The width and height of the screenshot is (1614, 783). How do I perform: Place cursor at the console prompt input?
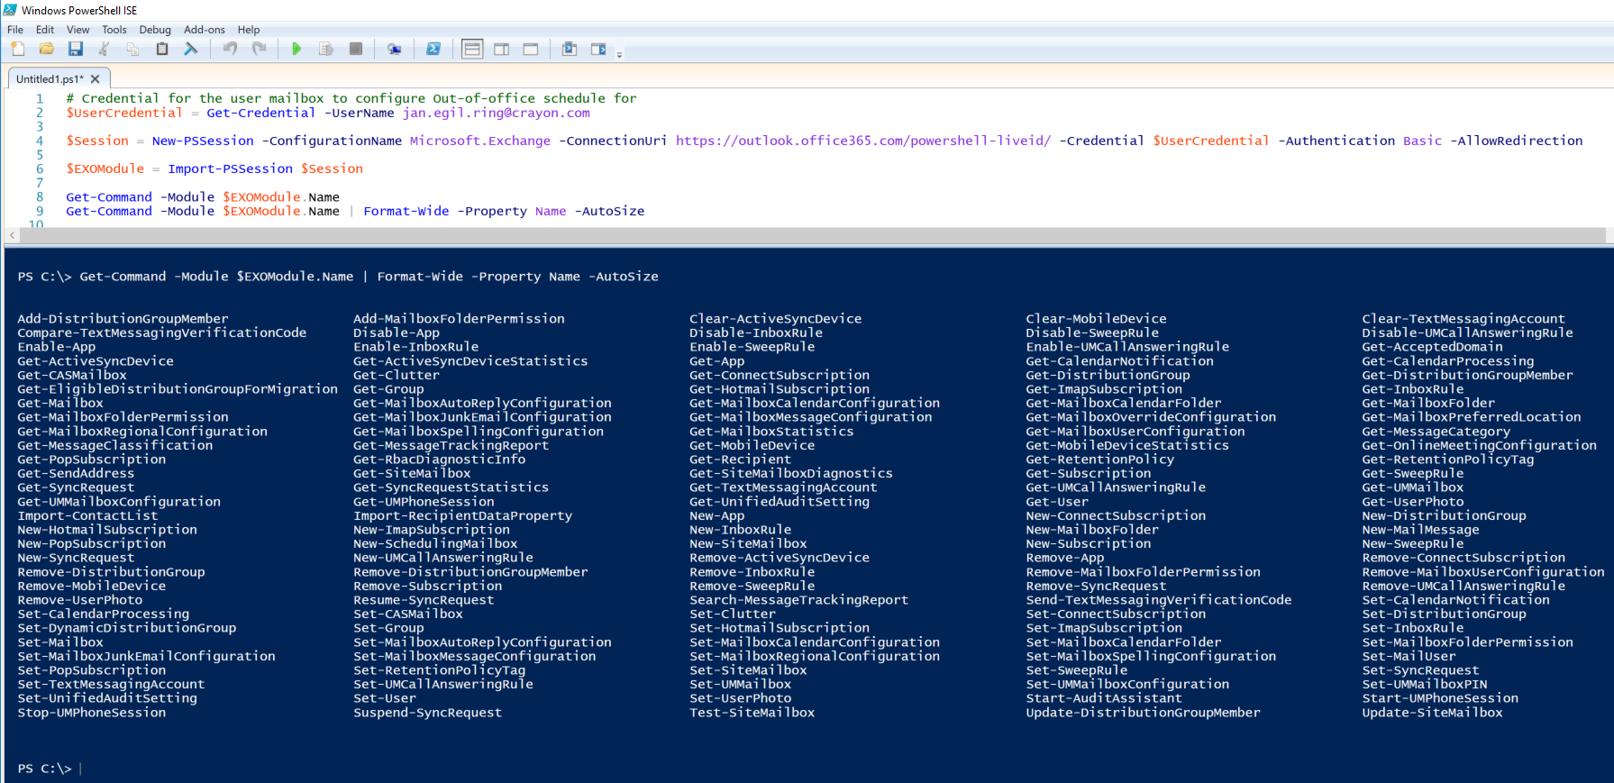[81, 769]
